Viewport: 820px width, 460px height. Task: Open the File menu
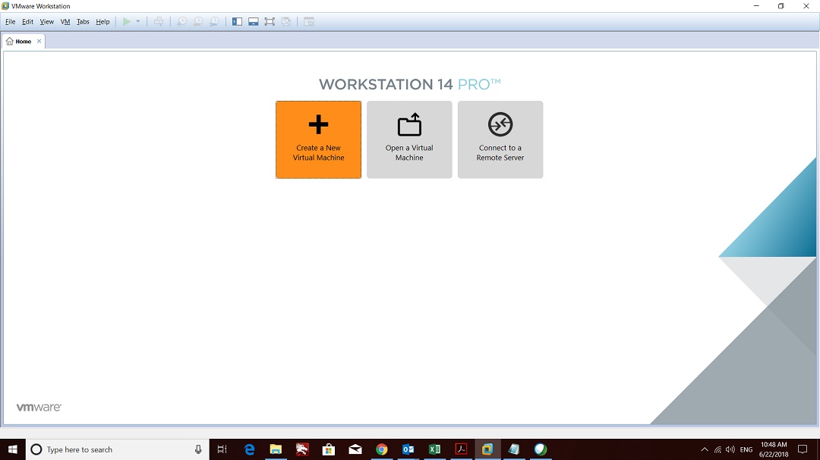tap(11, 22)
